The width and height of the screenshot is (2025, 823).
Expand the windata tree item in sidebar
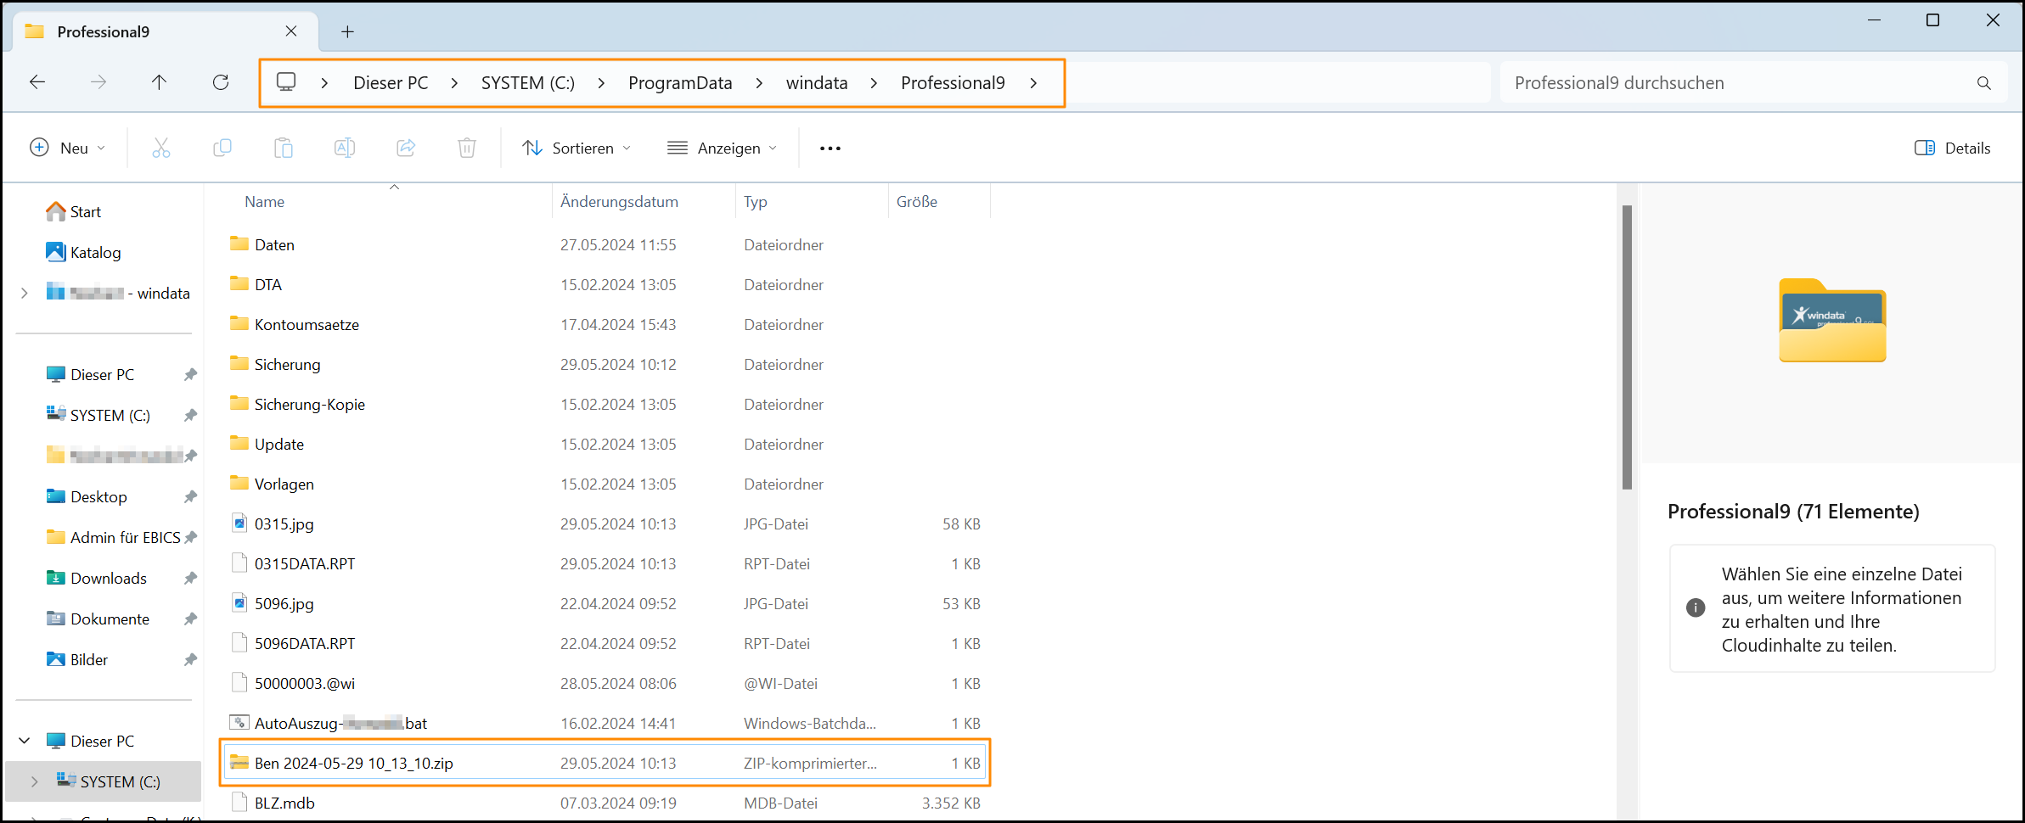(25, 294)
